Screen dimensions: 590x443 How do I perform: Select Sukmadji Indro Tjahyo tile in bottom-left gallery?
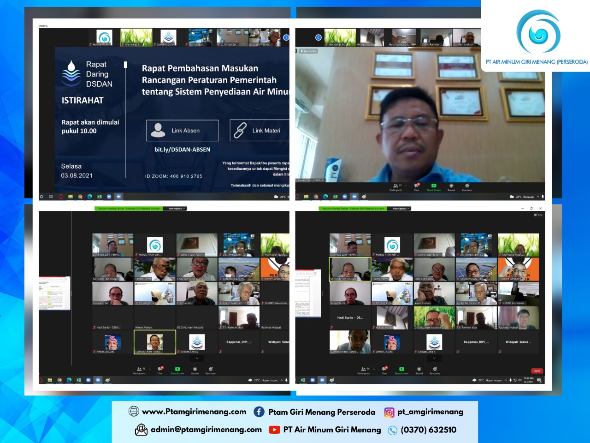pyautogui.click(x=154, y=342)
